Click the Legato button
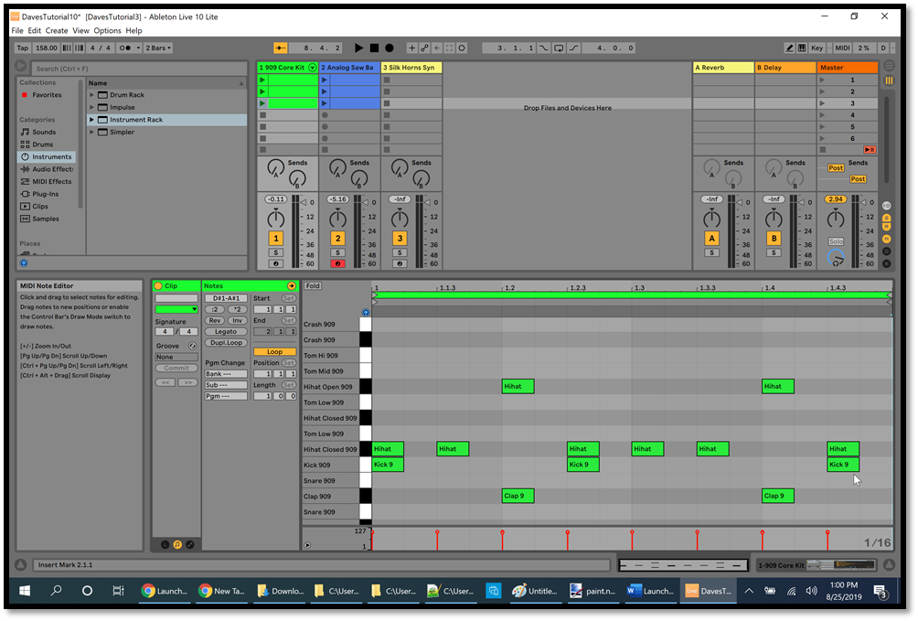Image resolution: width=918 pixels, height=621 pixels. coord(226,332)
